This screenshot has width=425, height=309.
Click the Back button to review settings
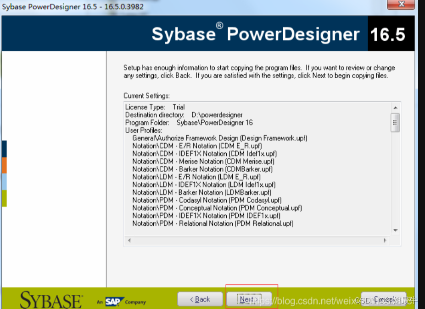[x=200, y=298]
